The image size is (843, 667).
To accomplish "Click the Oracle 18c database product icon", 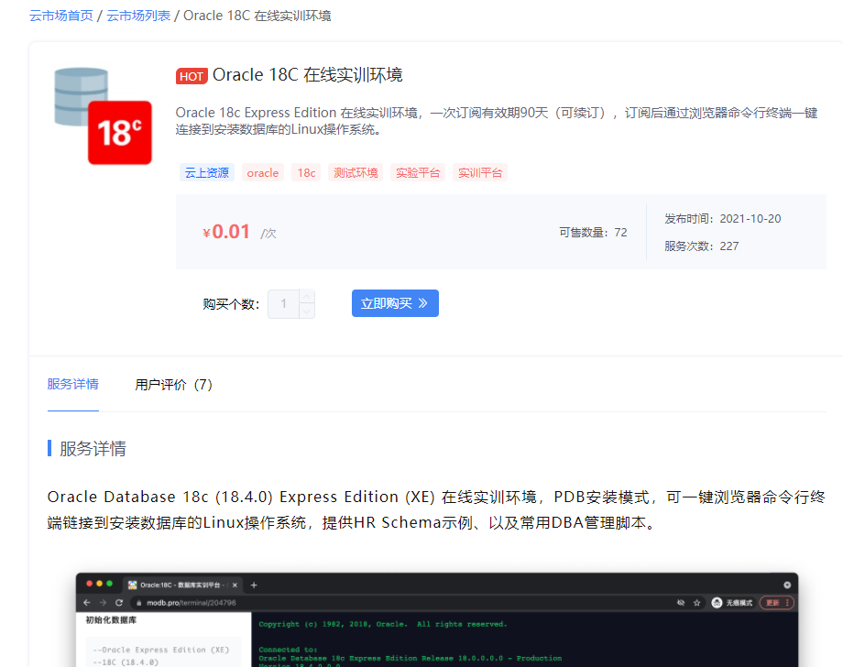I will [x=103, y=115].
